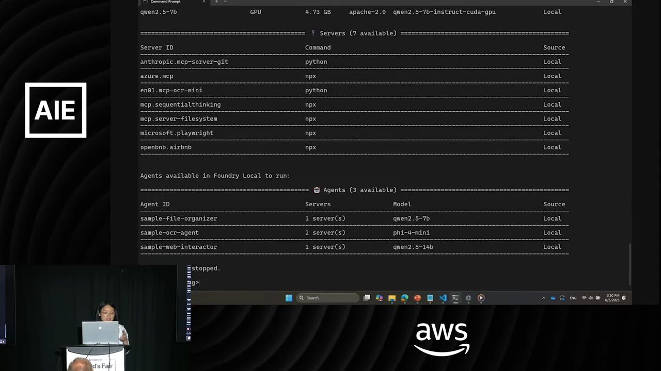Open File Explorer from the taskbar

click(392, 298)
